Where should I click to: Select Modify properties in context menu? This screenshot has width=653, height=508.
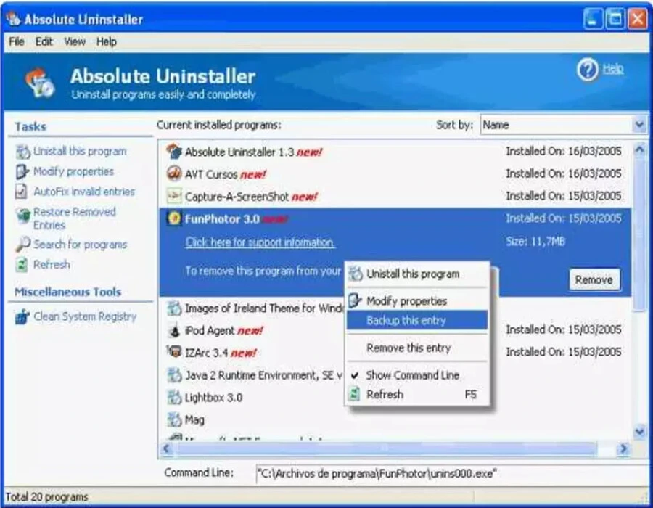[x=417, y=301]
